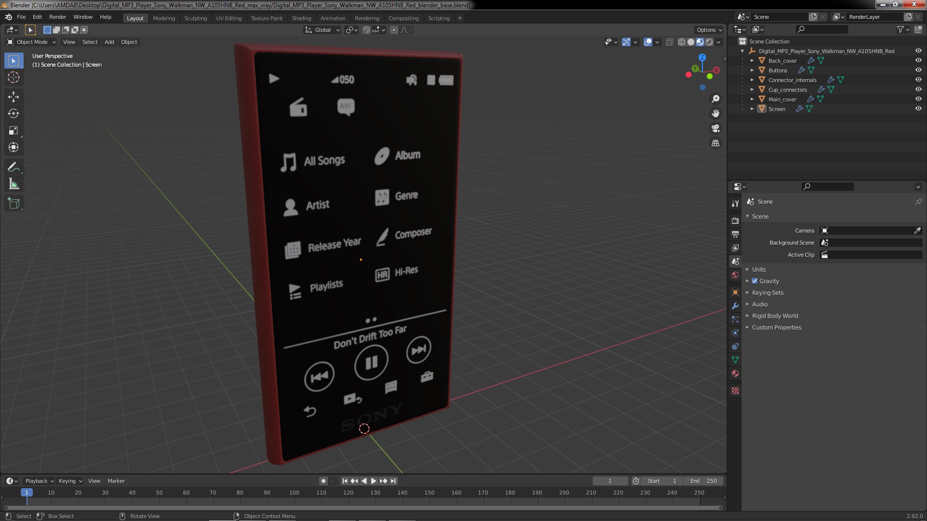Expand the Back_cover tree item

(752, 61)
